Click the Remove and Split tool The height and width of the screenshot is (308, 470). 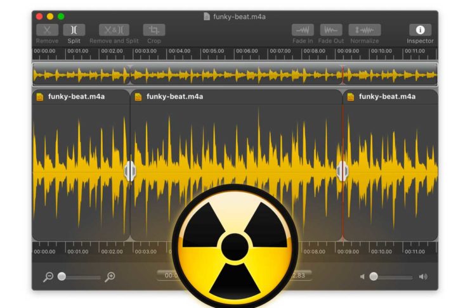pyautogui.click(x=114, y=30)
